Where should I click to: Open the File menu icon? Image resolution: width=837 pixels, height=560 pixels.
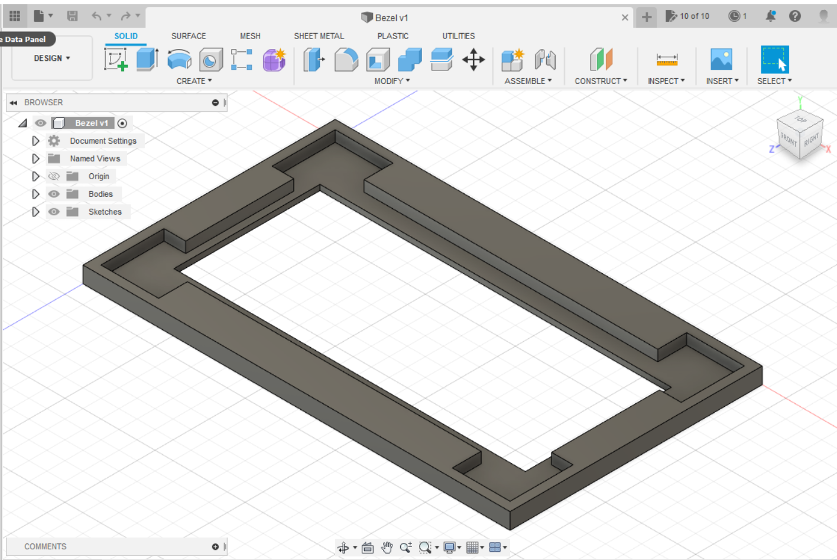coord(39,16)
